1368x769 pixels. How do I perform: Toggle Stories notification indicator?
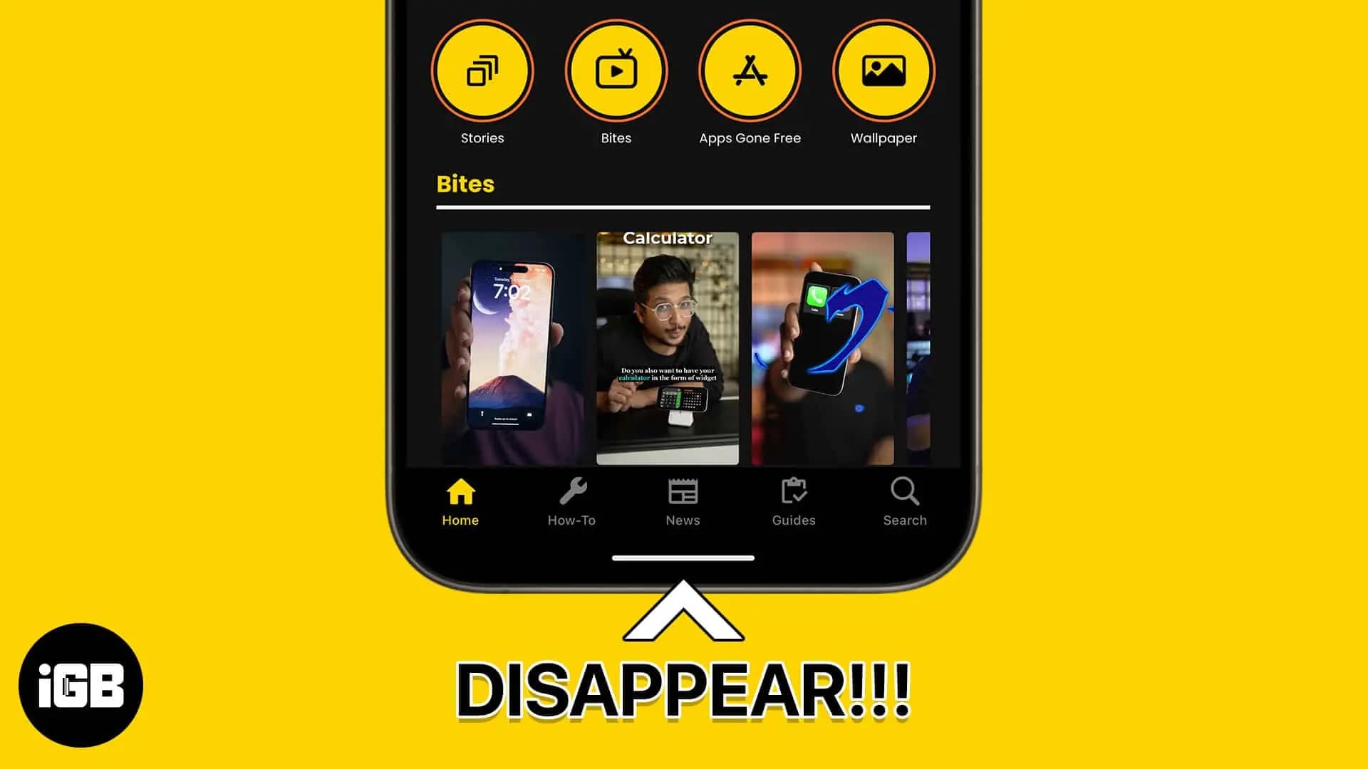[x=483, y=70]
